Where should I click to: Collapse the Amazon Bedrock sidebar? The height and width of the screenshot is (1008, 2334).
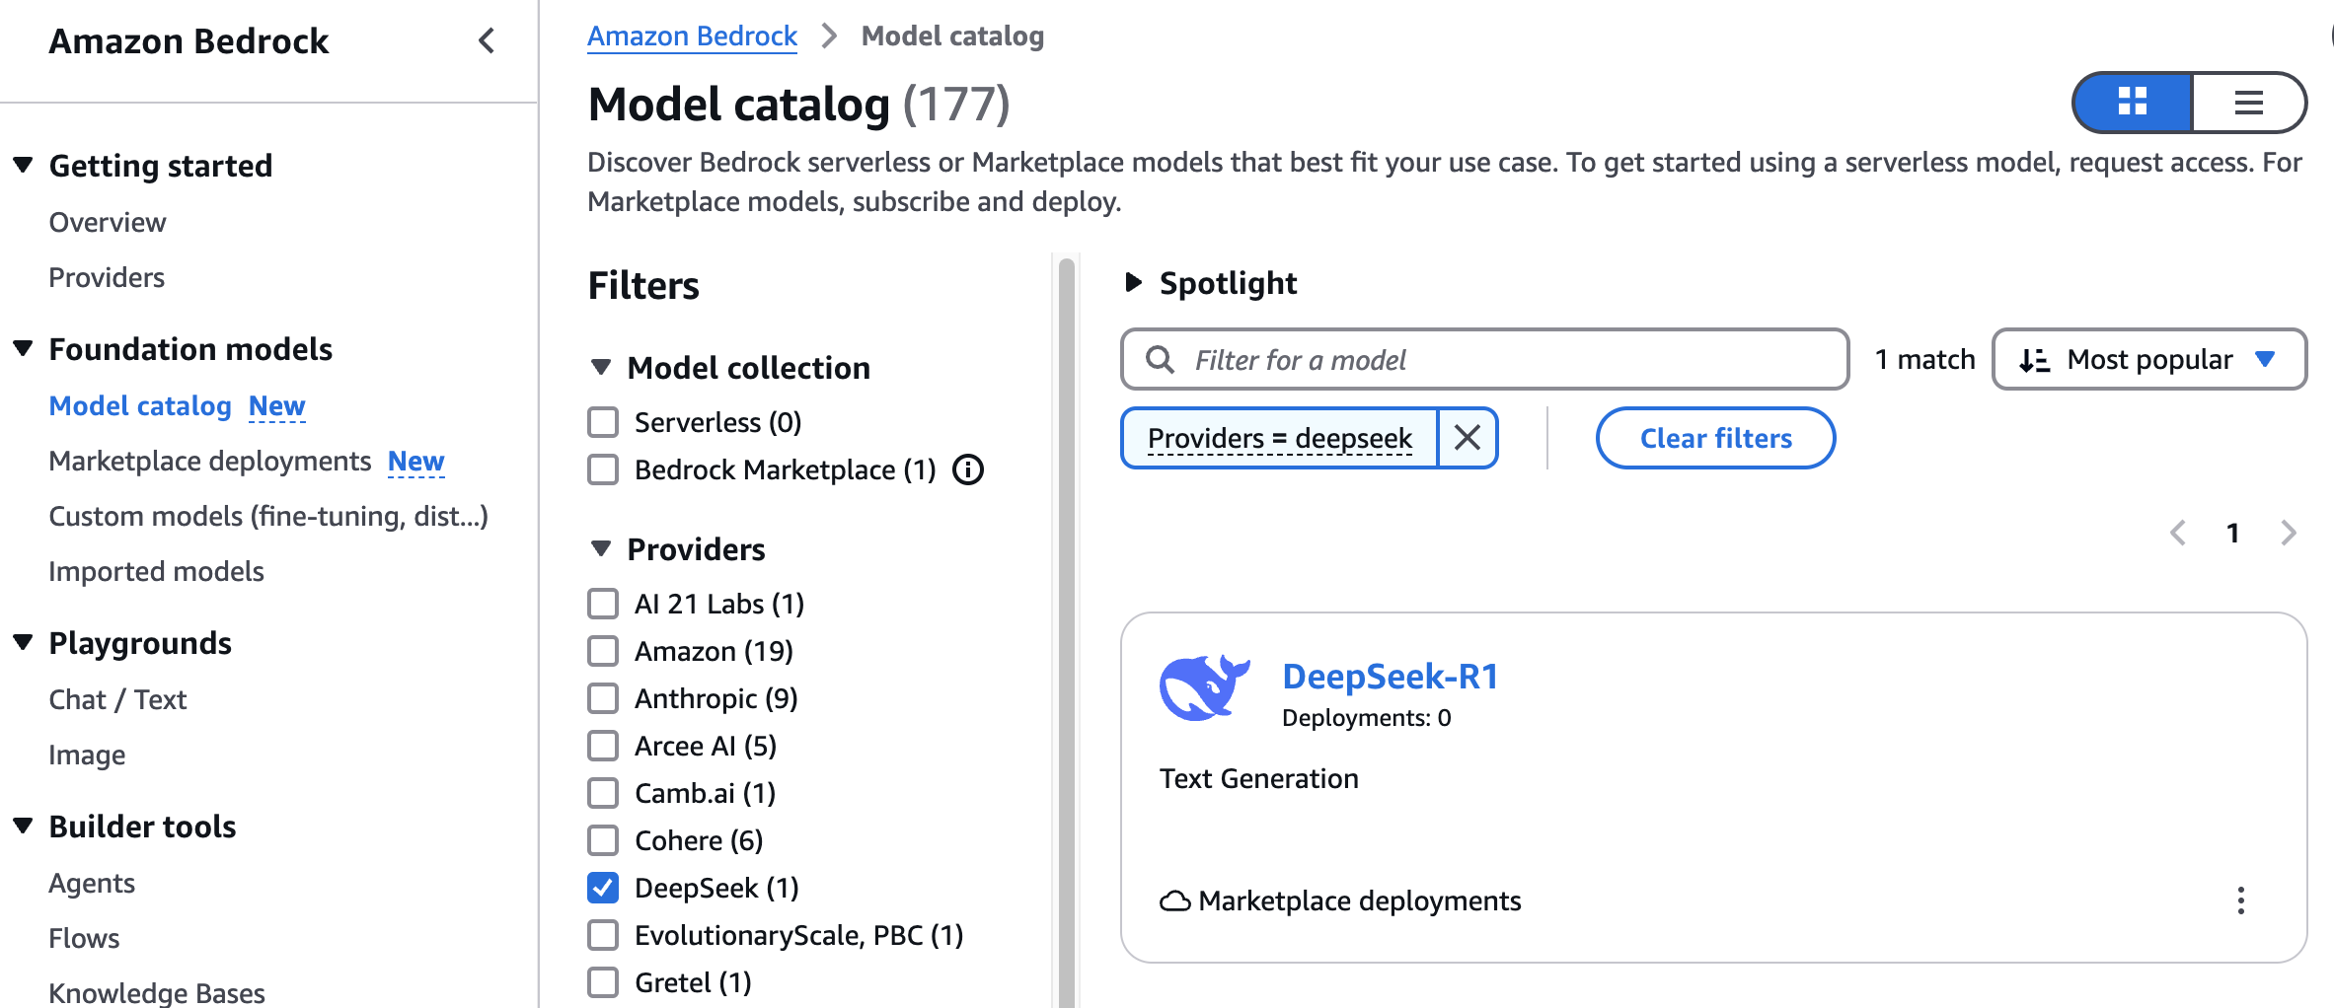coord(487,41)
